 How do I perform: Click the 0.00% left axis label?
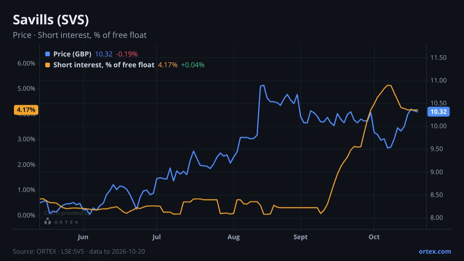point(26,215)
